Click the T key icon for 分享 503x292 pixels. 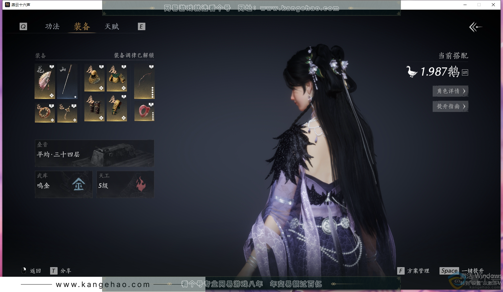(x=54, y=271)
